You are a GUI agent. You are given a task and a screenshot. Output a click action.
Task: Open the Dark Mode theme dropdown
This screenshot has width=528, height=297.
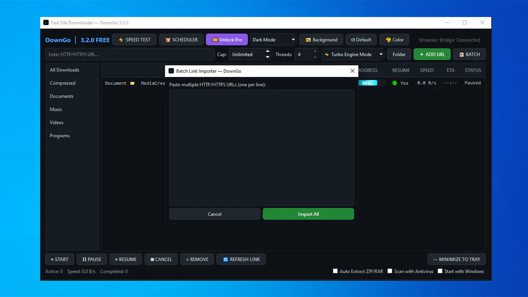273,40
